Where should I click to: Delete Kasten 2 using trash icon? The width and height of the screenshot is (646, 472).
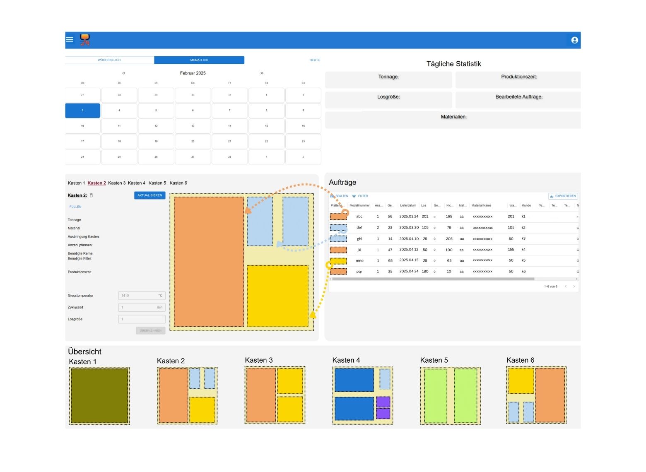pos(92,195)
